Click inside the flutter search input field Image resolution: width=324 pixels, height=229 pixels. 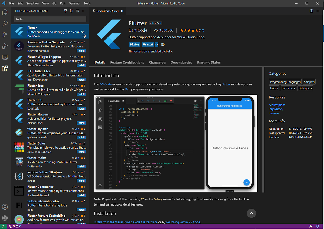[50, 19]
